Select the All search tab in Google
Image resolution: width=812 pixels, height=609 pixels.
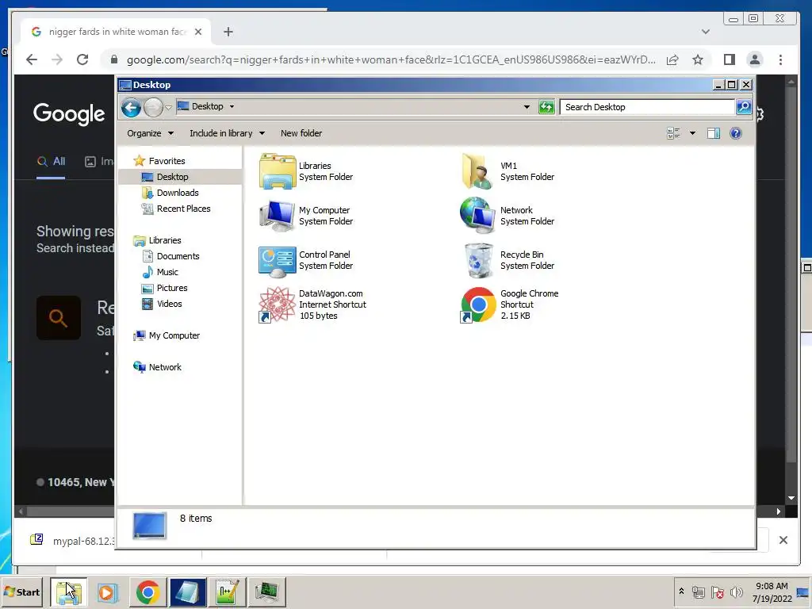(51, 162)
